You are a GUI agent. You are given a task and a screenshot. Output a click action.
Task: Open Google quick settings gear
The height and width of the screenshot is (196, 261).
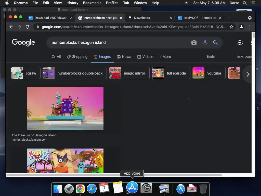click(x=240, y=43)
